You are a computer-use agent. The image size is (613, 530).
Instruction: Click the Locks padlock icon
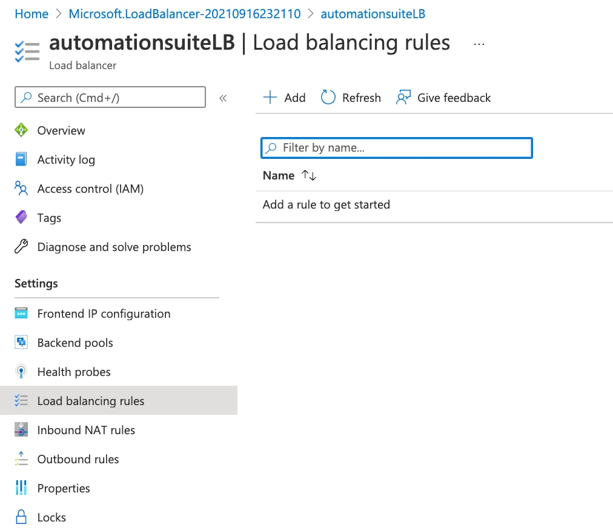coord(21,517)
